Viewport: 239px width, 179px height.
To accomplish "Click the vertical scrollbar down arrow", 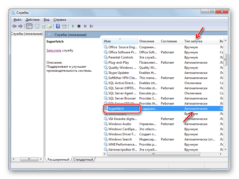I will pyautogui.click(x=225, y=150).
